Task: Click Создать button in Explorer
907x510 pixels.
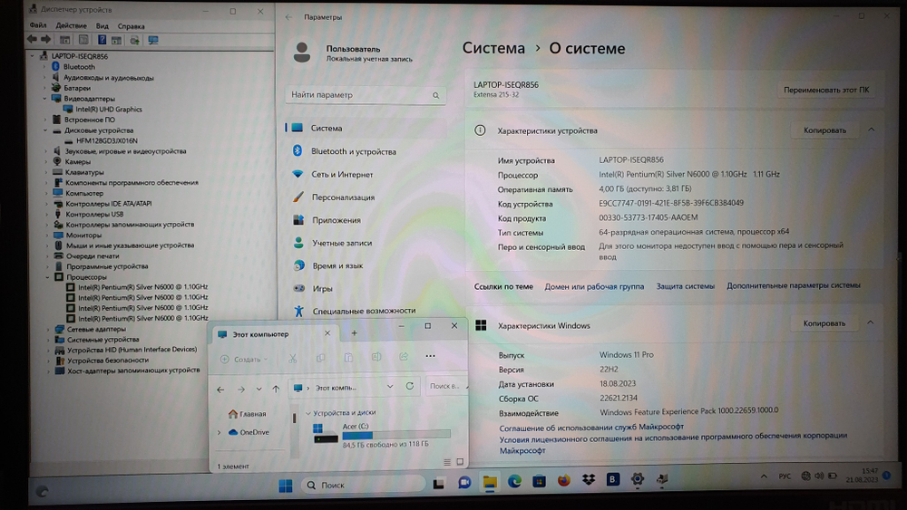Action: pos(244,360)
